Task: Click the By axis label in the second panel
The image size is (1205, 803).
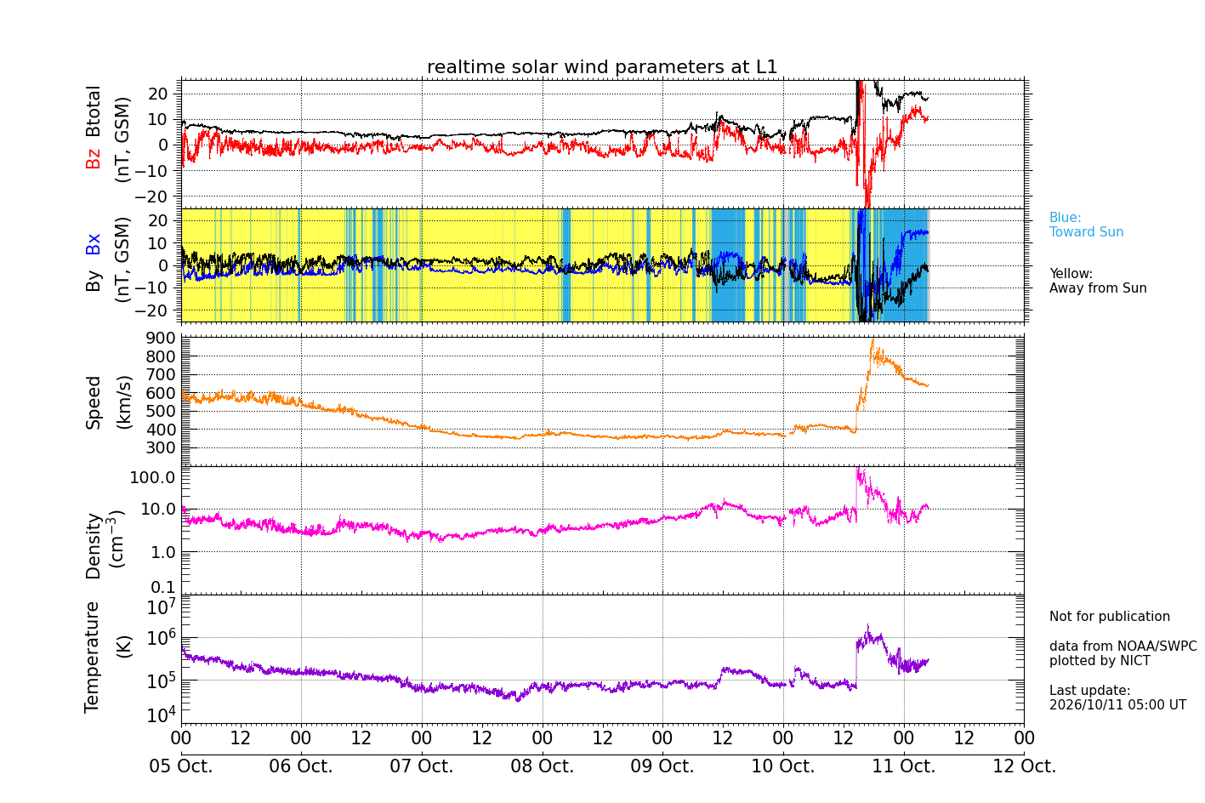Action: point(94,282)
